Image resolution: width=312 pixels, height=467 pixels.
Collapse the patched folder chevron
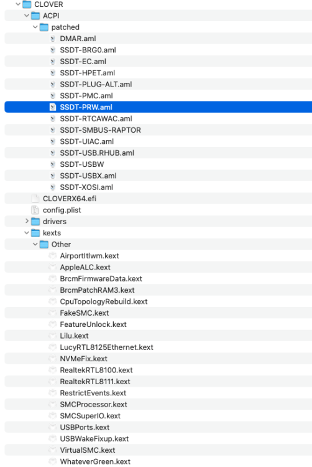click(x=35, y=27)
